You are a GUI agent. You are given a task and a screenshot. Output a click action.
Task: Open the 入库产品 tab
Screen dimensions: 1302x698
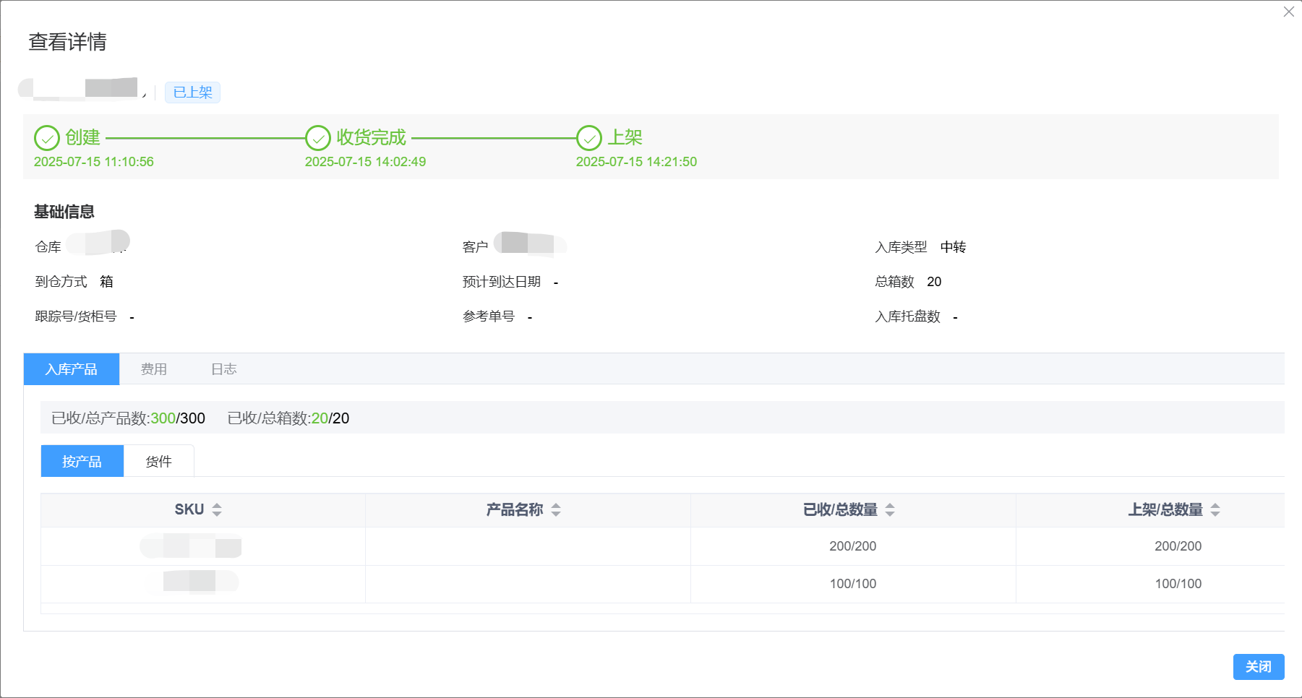point(71,369)
